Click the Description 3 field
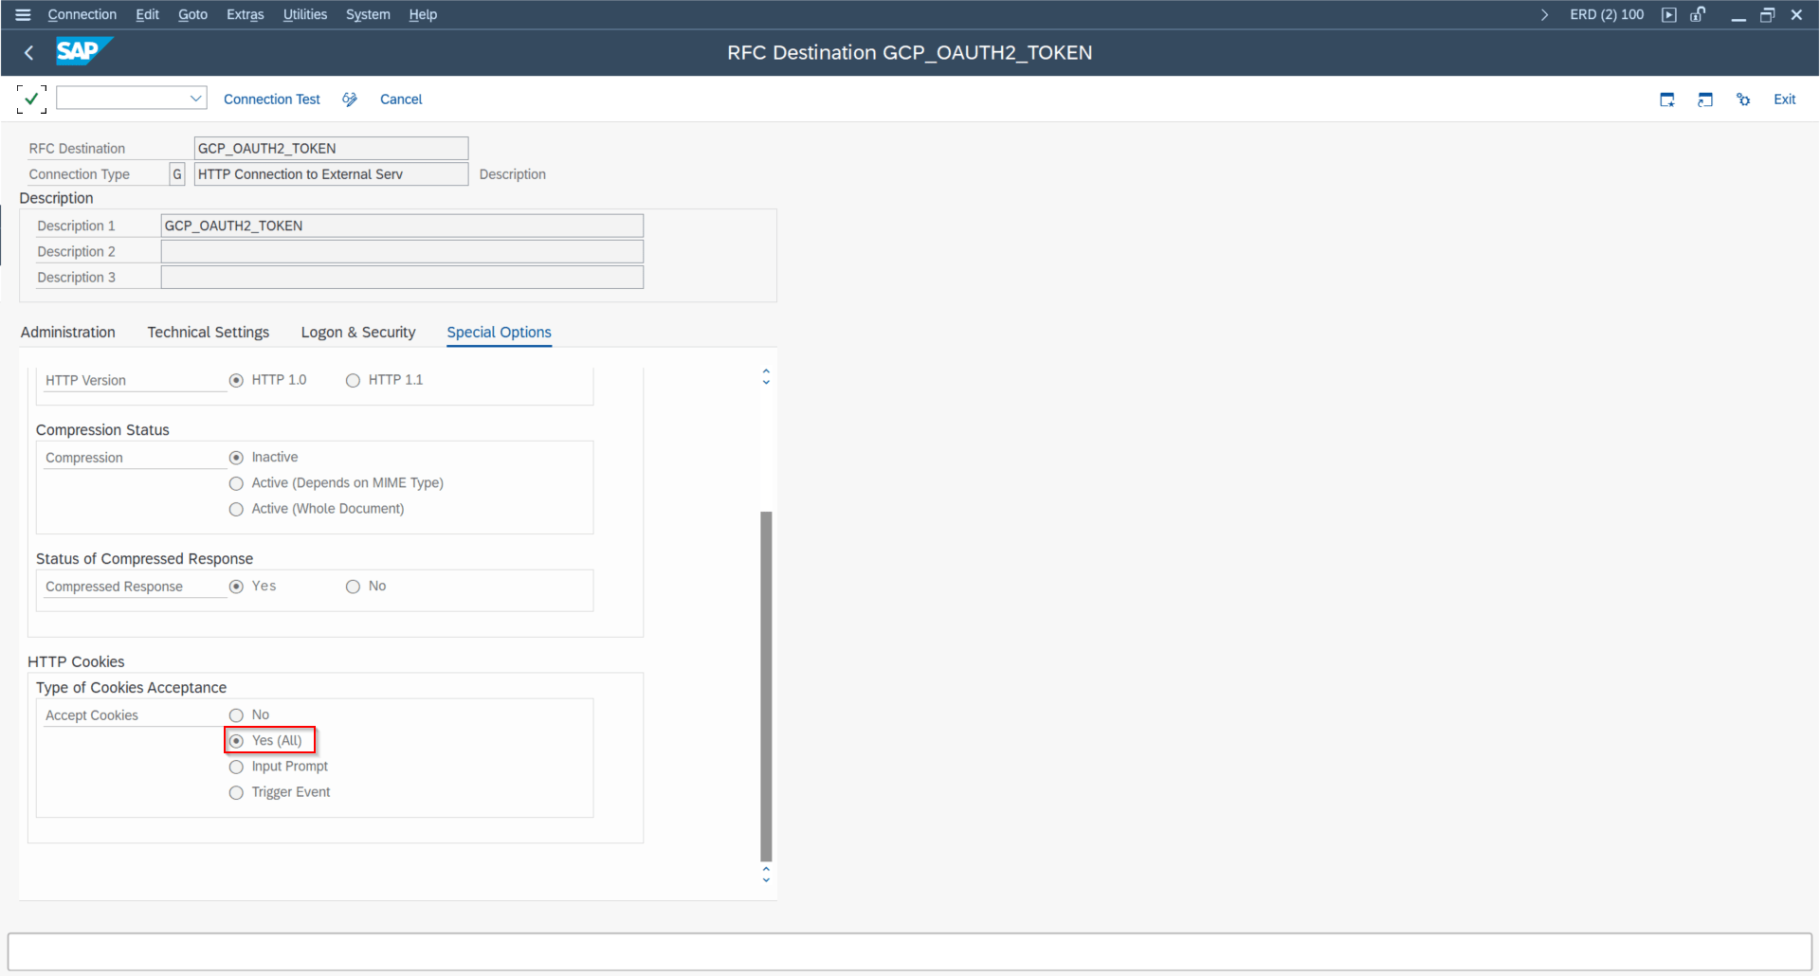 tap(402, 277)
